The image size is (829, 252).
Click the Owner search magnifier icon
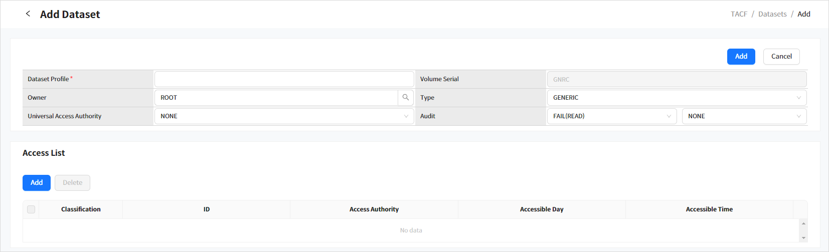(x=406, y=98)
